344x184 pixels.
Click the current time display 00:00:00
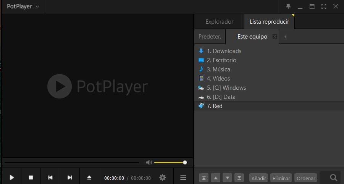coord(114,178)
